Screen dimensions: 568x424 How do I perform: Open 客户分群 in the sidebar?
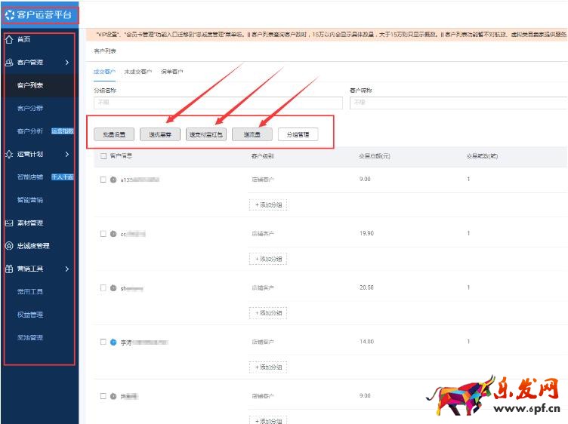[x=30, y=109]
